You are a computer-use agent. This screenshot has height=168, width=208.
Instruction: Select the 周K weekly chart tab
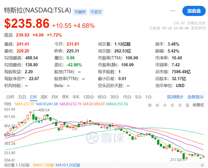(x=44, y=97)
